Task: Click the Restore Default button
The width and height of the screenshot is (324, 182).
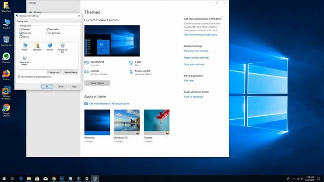Action: tap(71, 72)
